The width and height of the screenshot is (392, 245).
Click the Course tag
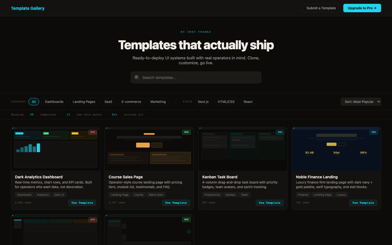pos(139,195)
